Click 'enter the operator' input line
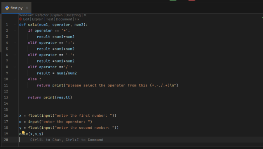 point(56,122)
